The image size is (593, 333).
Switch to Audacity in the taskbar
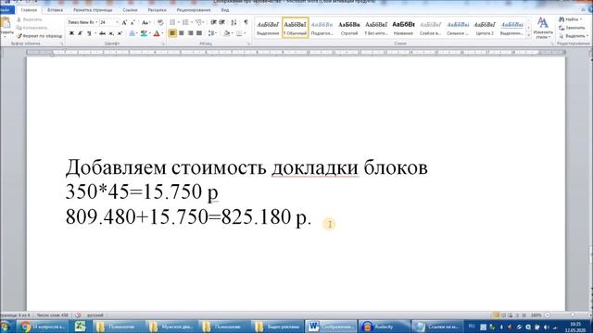[385, 327]
